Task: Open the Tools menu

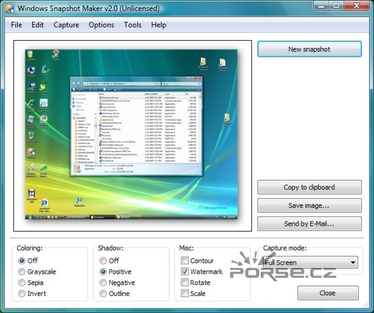Action: (x=132, y=25)
